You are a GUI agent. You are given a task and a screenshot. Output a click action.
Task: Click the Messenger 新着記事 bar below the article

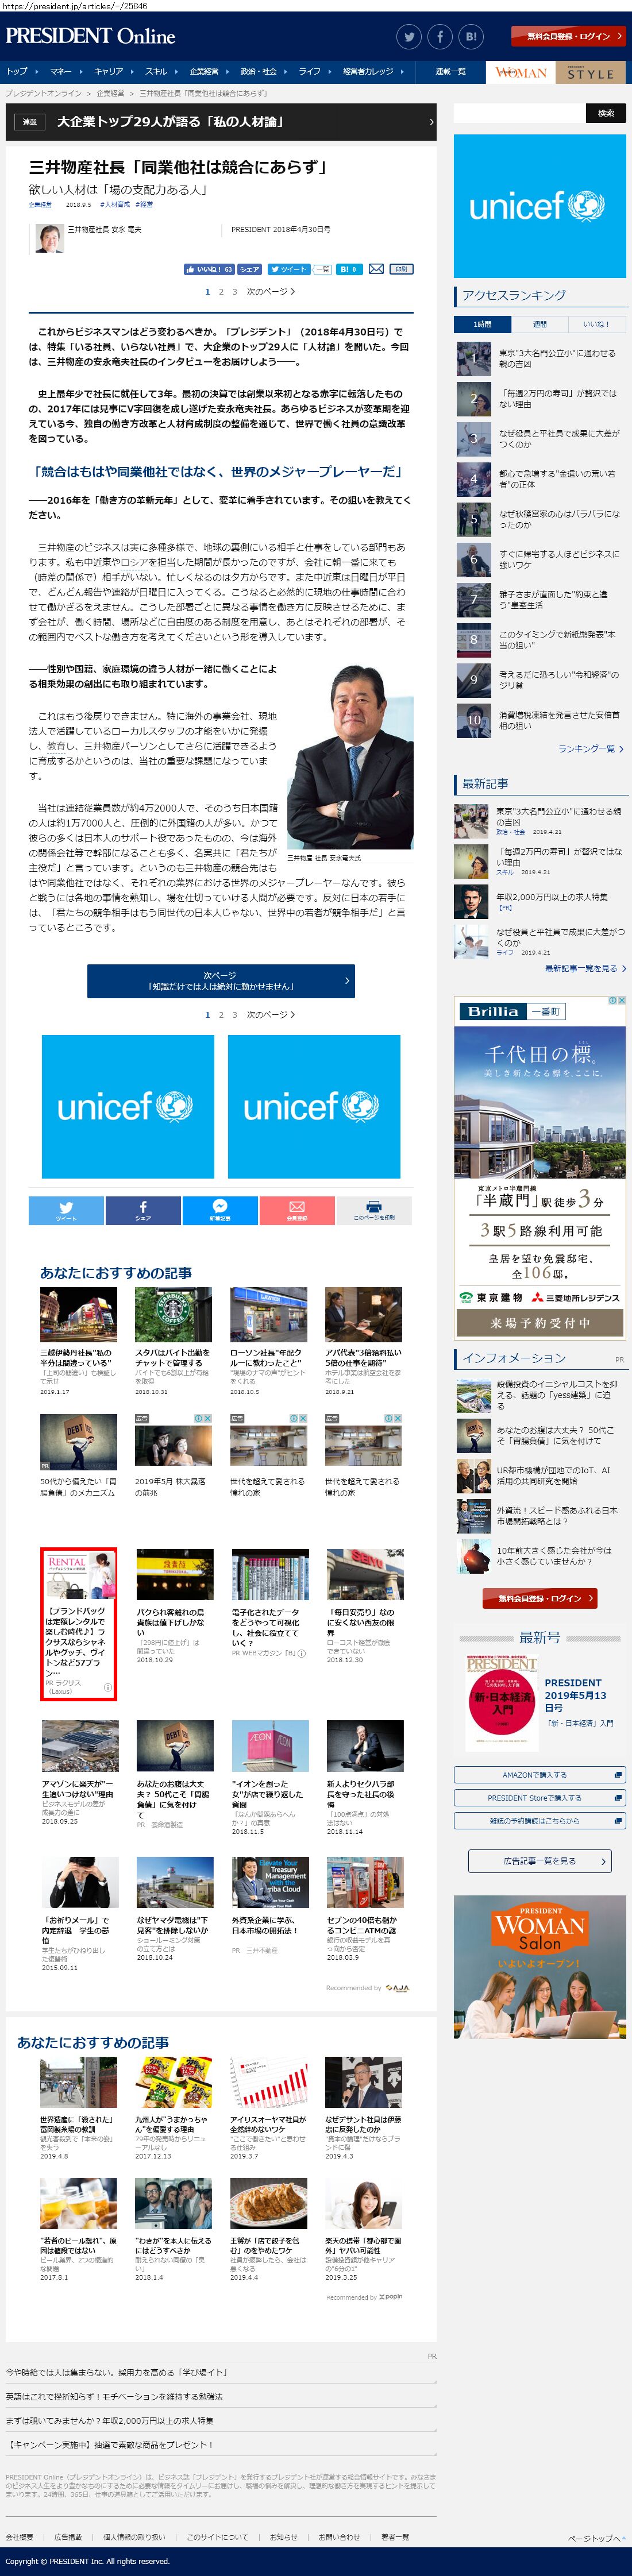220,1210
